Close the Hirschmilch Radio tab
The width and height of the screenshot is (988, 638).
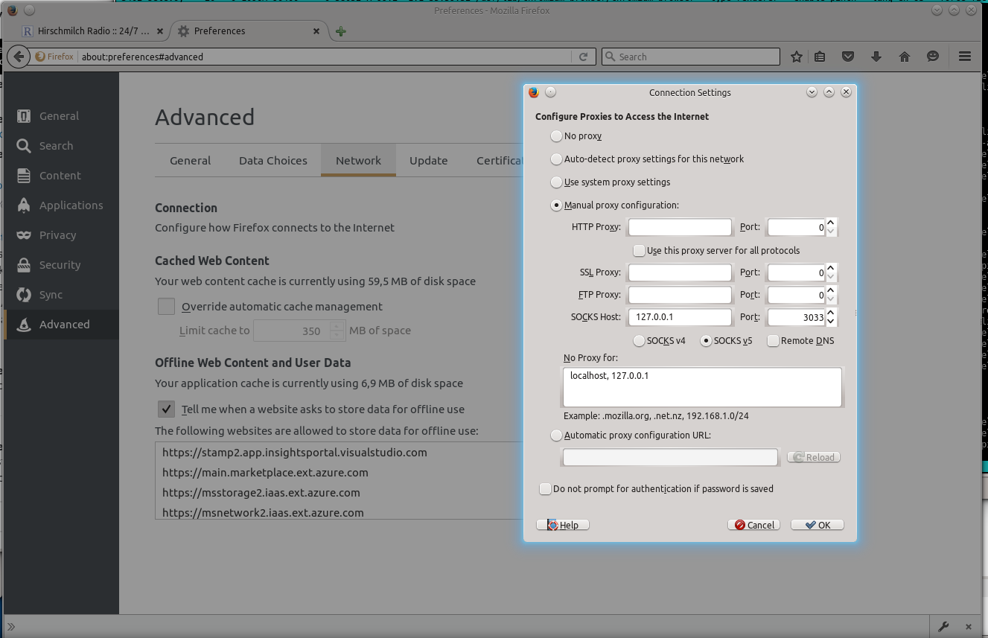pyautogui.click(x=160, y=31)
